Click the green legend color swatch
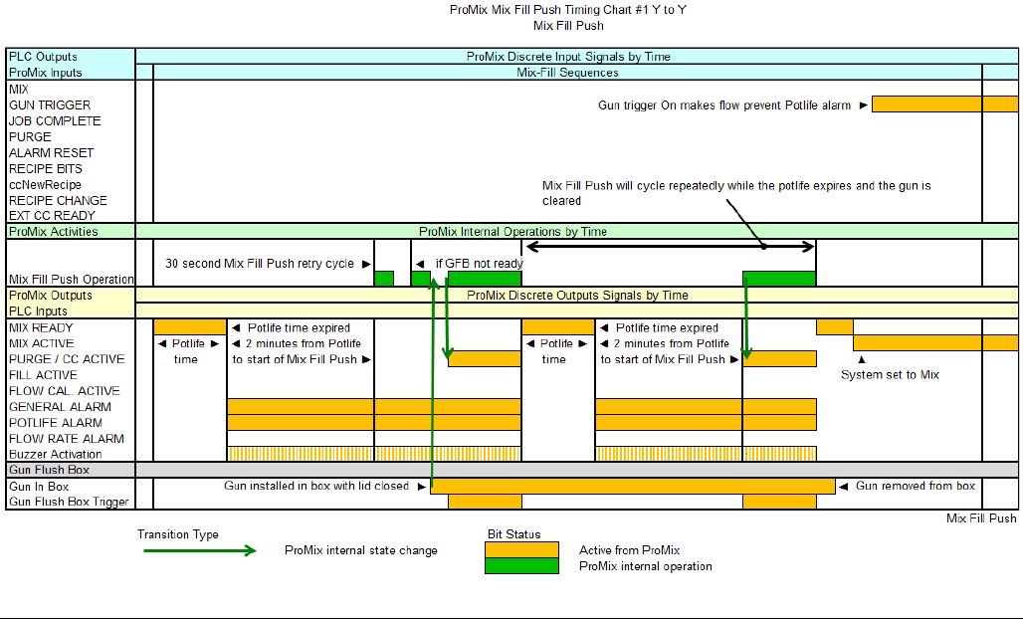The width and height of the screenshot is (1023, 619). point(521,565)
